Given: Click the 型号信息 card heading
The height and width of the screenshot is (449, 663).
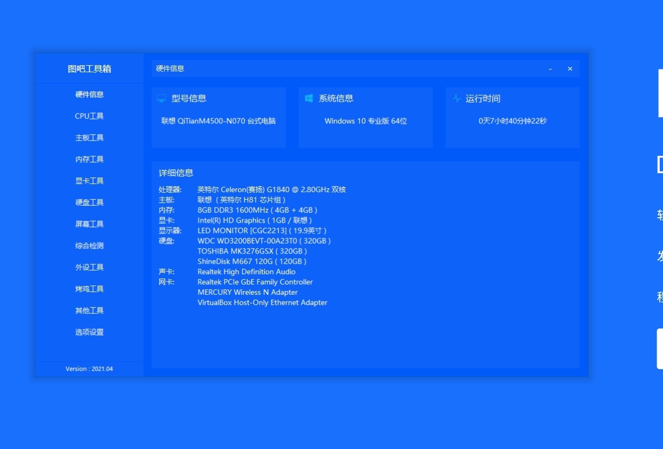Looking at the screenshot, I should coord(189,99).
